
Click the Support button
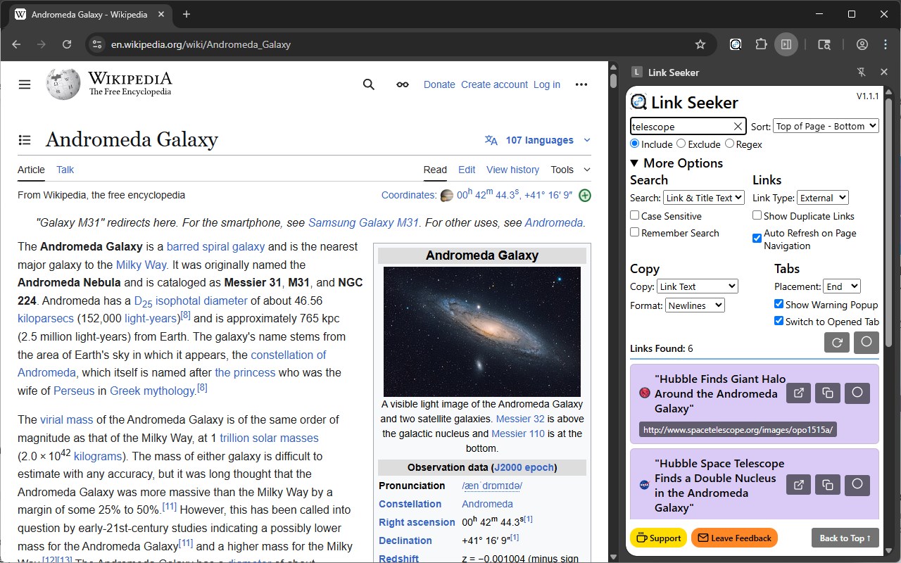(659, 538)
